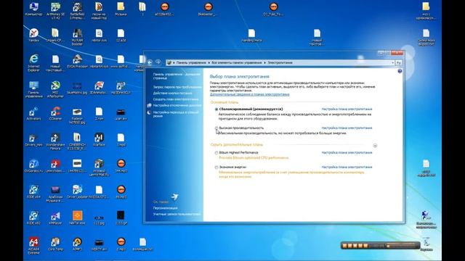Click Создать план электропитания in sidebar
Screen dimensions: 465x261
coord(176,99)
